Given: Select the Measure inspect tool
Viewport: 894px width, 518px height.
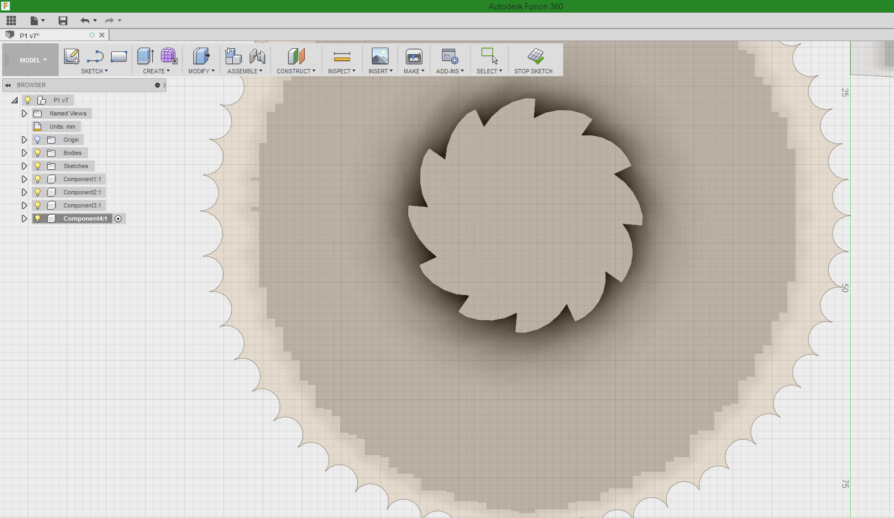Looking at the screenshot, I should (342, 56).
